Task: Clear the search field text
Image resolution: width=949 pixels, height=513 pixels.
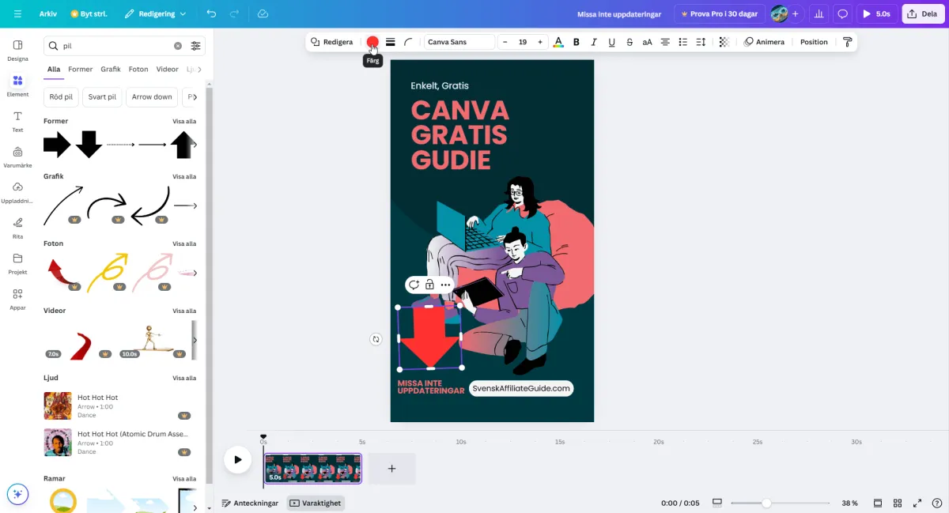Action: [178, 46]
